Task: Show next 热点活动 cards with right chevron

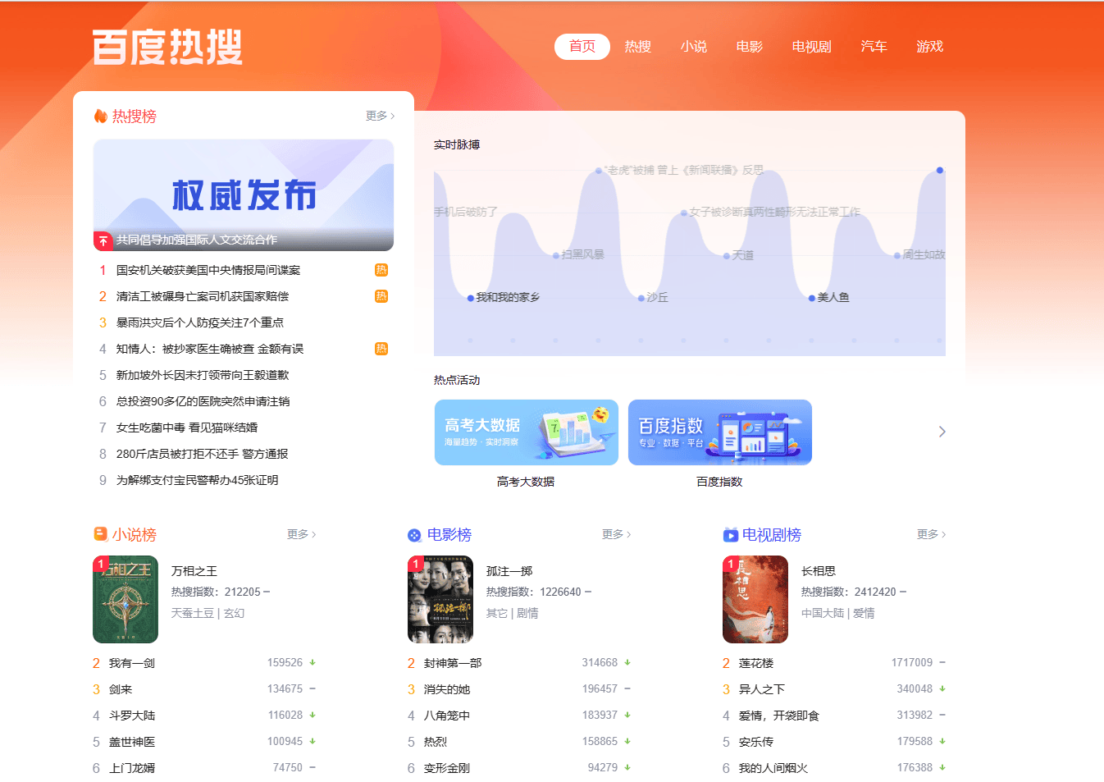Action: click(x=942, y=432)
